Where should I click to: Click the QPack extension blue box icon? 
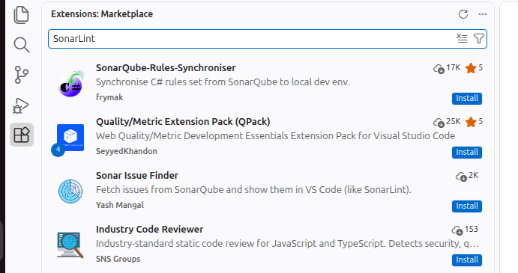click(70, 138)
